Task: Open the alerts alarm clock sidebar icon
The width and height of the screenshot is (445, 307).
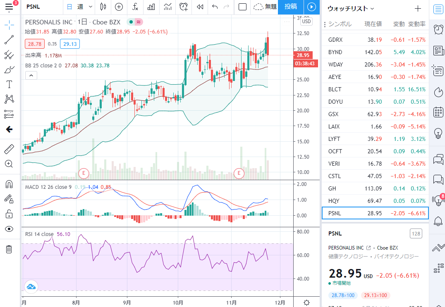Action: click(438, 29)
